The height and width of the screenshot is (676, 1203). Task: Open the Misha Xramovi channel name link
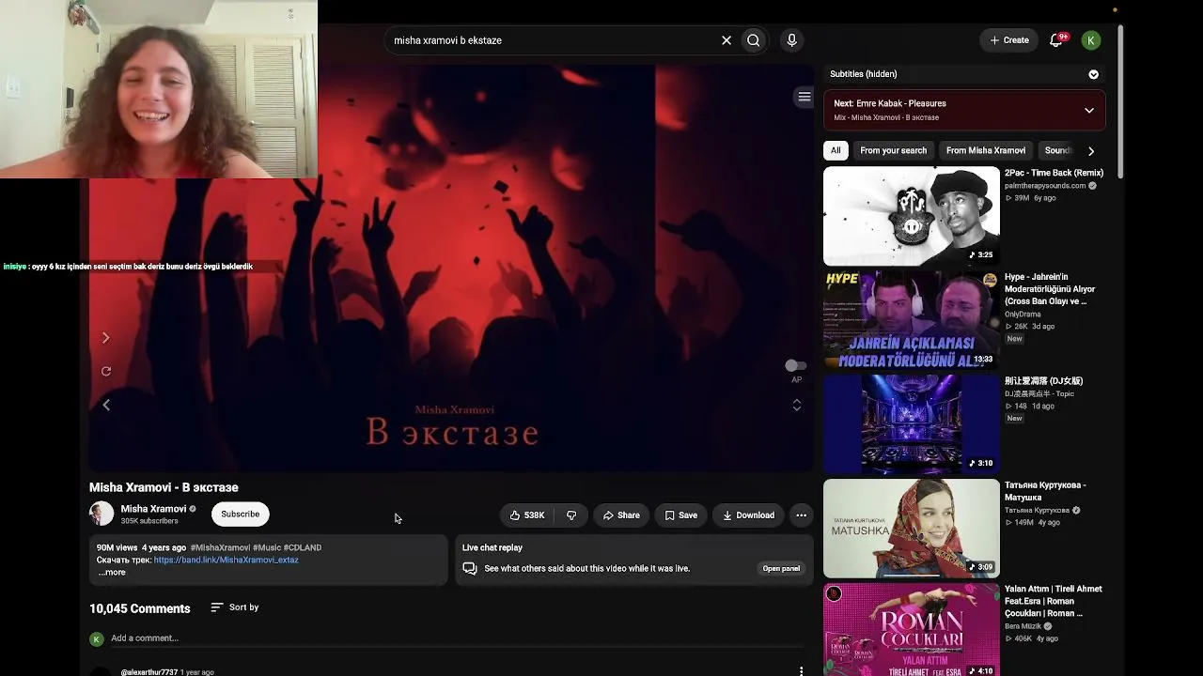pos(153,509)
